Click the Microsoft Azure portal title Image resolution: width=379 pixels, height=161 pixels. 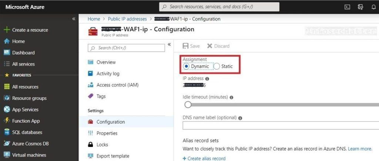pyautogui.click(x=25, y=7)
